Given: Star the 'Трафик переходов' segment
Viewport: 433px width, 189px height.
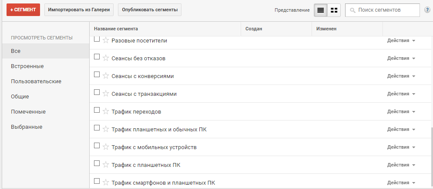Looking at the screenshot, I should tap(106, 111).
